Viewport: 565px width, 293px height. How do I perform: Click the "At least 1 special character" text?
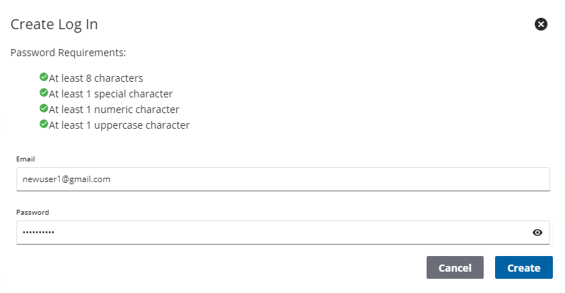(111, 94)
